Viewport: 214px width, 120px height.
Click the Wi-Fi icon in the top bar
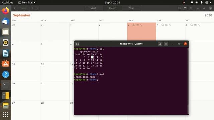coord(192,2)
